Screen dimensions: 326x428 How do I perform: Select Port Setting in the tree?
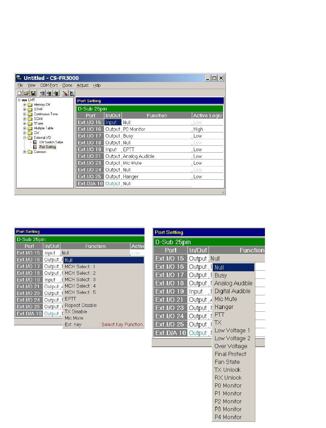pyautogui.click(x=47, y=147)
